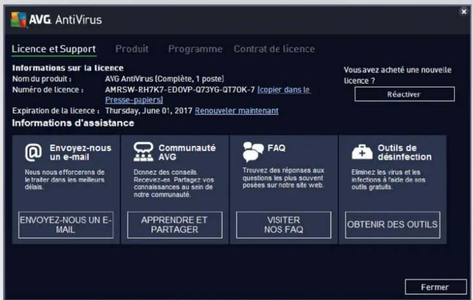Click the OBTENIR DES OUTILS button
The width and height of the screenshot is (473, 300).
tap(393, 225)
